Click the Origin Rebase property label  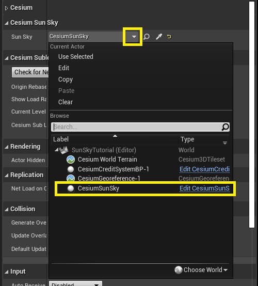pyautogui.click(x=29, y=87)
